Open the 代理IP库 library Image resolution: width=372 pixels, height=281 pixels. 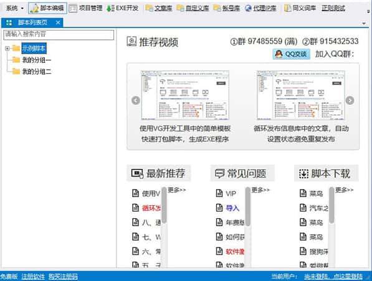260,8
